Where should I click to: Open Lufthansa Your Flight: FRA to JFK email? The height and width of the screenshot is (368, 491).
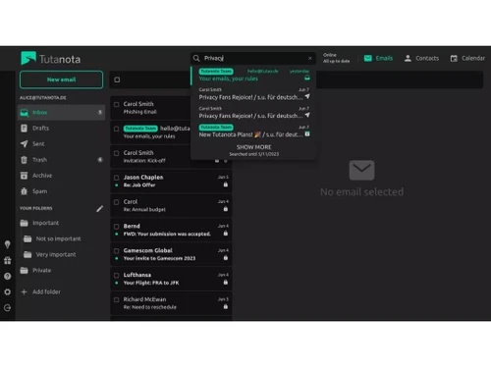[x=171, y=279]
